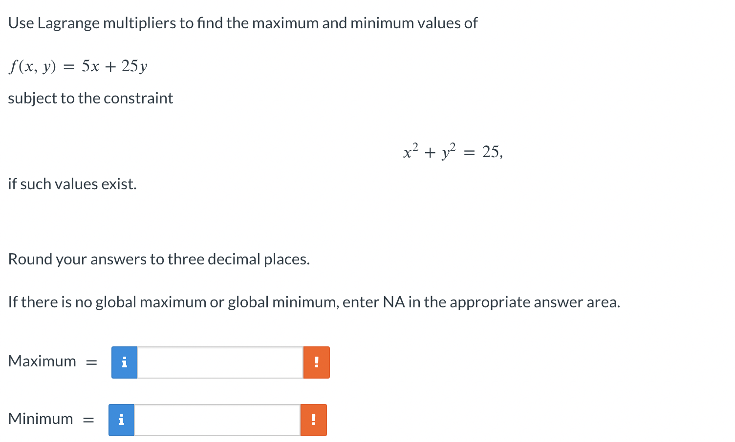Click the Use Lagrange multipliers heading

pyautogui.click(x=243, y=22)
